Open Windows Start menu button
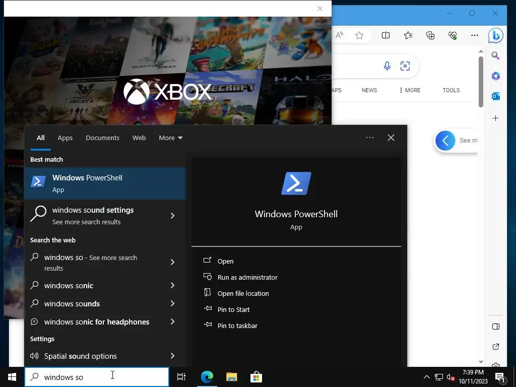The height and width of the screenshot is (387, 516). 12,377
